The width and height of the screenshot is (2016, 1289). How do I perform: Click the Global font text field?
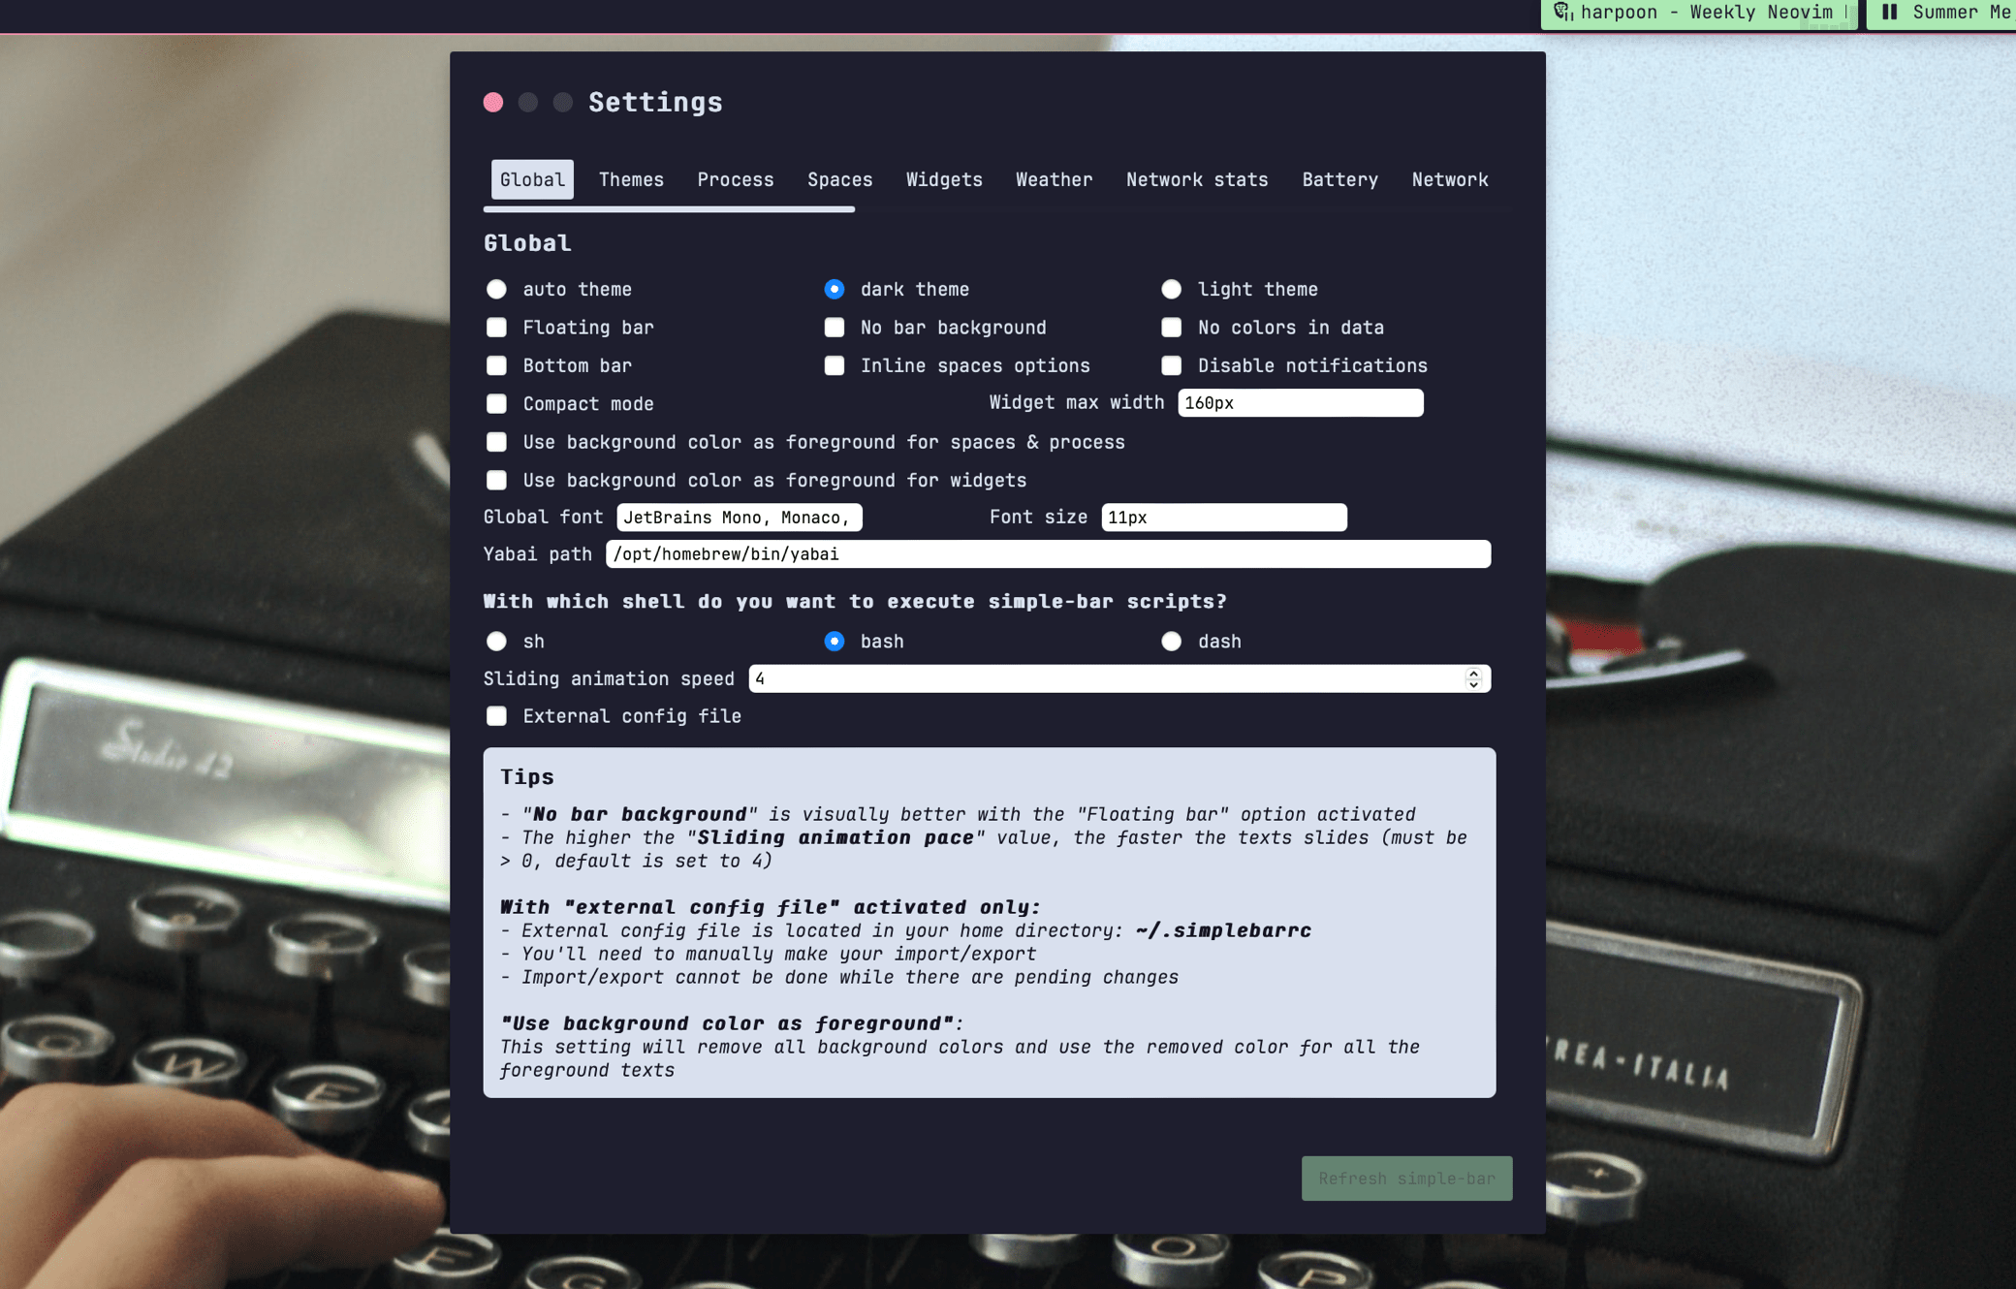[739, 518]
